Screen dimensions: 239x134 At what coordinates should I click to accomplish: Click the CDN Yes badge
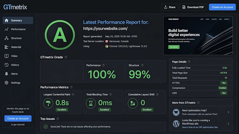pos(224,93)
